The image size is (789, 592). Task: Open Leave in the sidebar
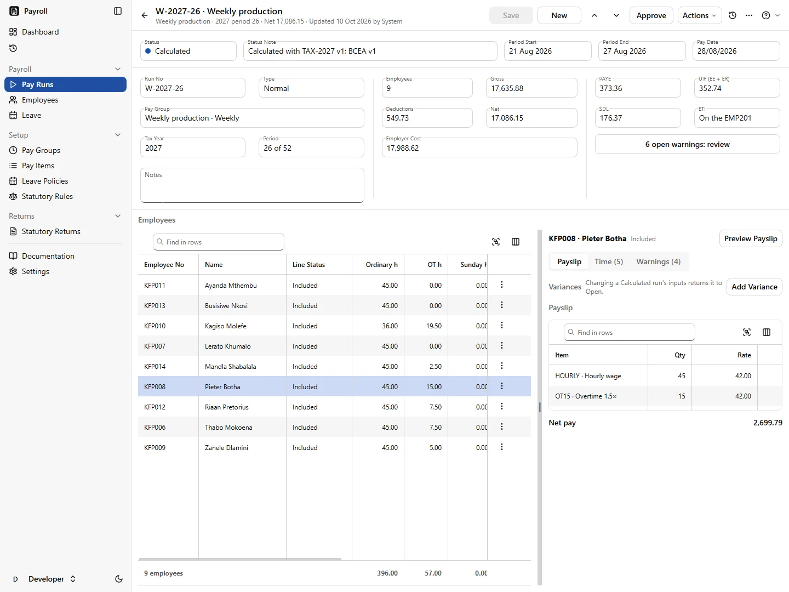click(65, 115)
